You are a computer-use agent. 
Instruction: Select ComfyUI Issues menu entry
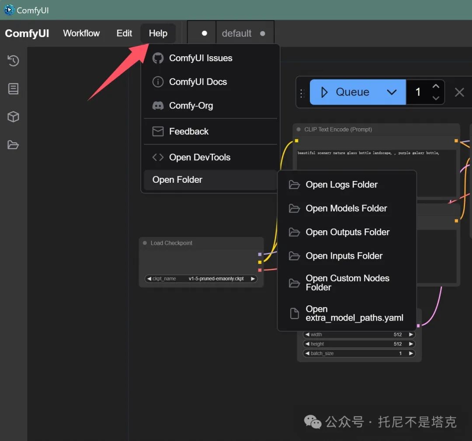210,58
